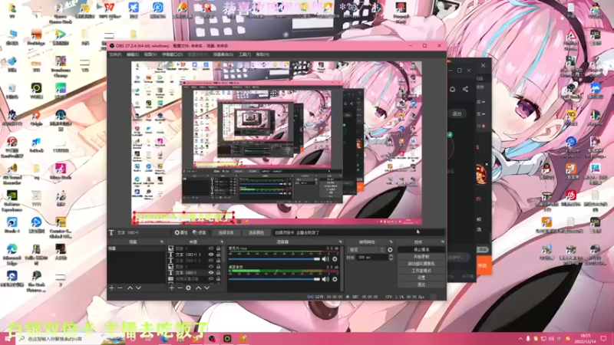Viewport: 614px width, 345px height.
Task: Click the 时长 300 ms duration field
Action: coord(372,258)
